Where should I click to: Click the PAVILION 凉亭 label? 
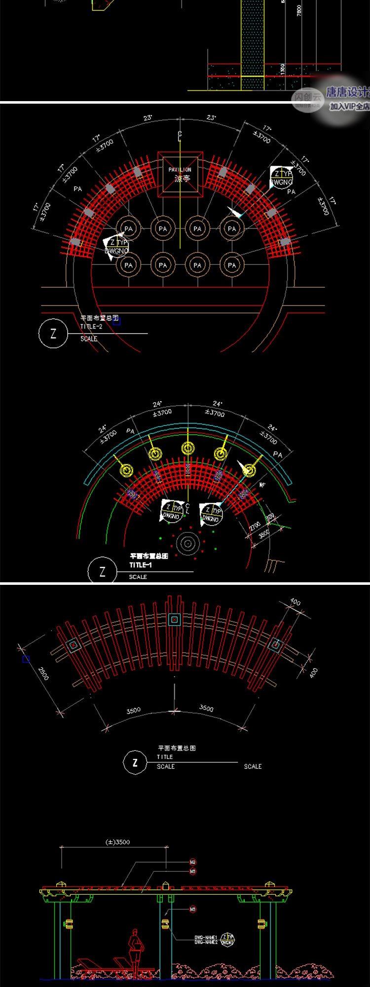[x=180, y=174]
